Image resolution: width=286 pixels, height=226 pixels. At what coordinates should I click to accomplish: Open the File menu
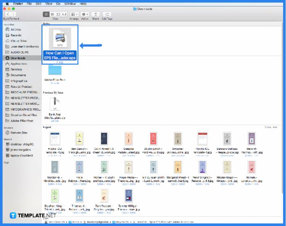pos(29,4)
